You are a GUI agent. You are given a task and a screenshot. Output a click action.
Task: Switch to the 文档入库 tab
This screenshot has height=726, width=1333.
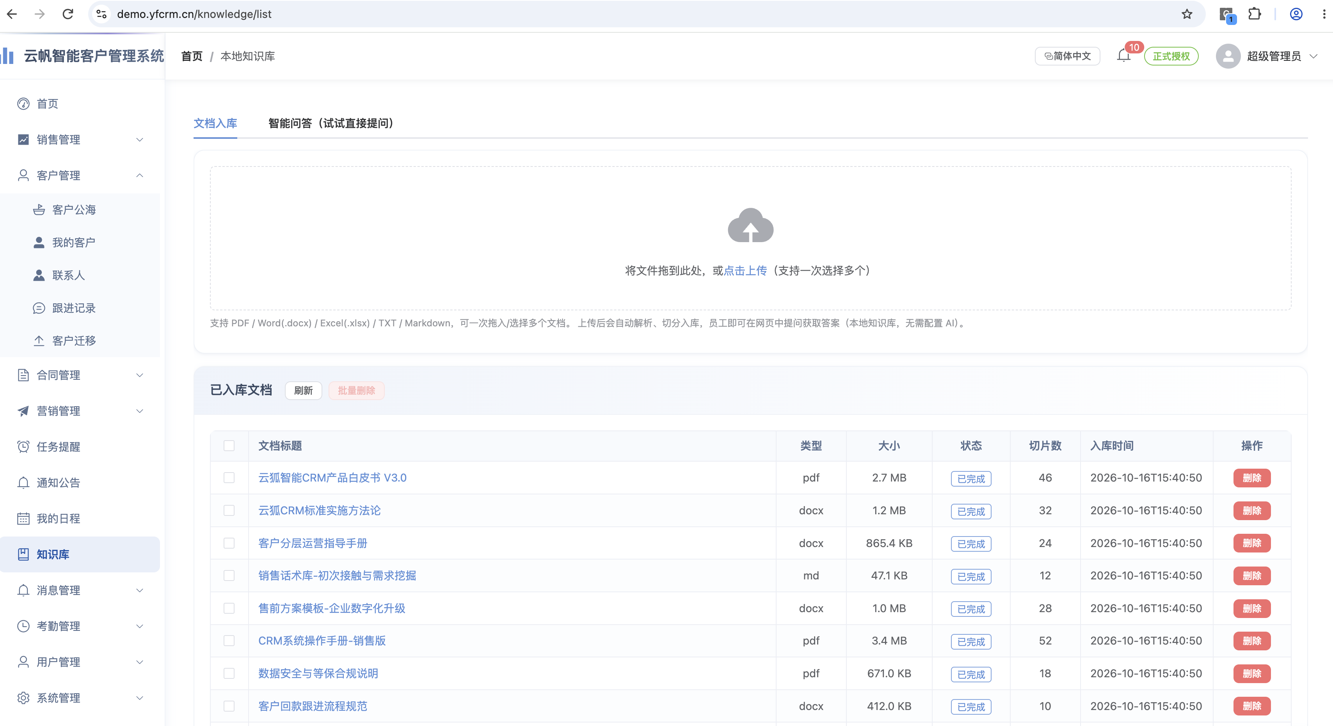[x=215, y=123]
